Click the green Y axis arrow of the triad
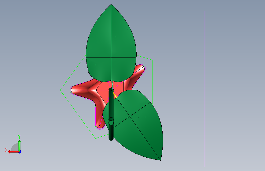 coord(20,145)
